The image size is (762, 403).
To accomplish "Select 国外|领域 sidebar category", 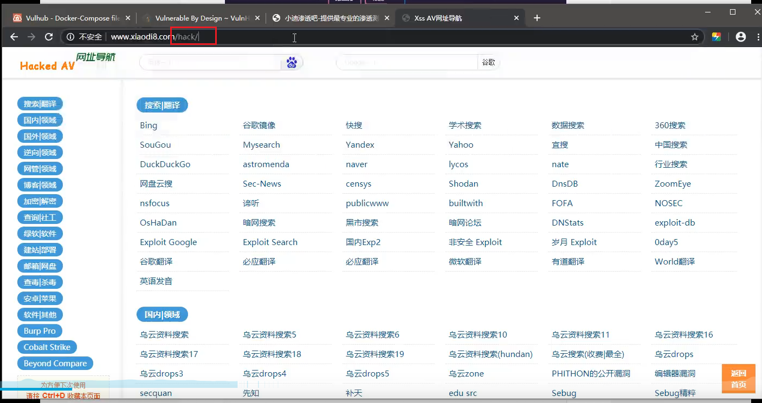I will click(x=40, y=136).
